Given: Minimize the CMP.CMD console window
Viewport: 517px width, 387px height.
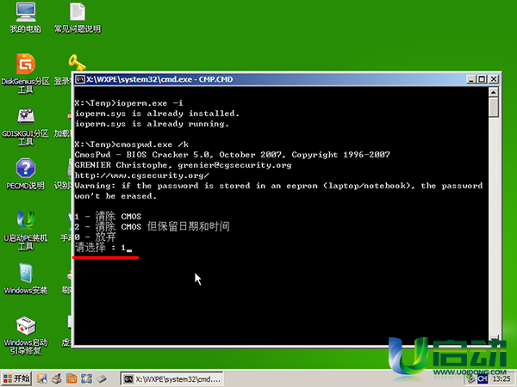Looking at the screenshot, I should coord(471,79).
